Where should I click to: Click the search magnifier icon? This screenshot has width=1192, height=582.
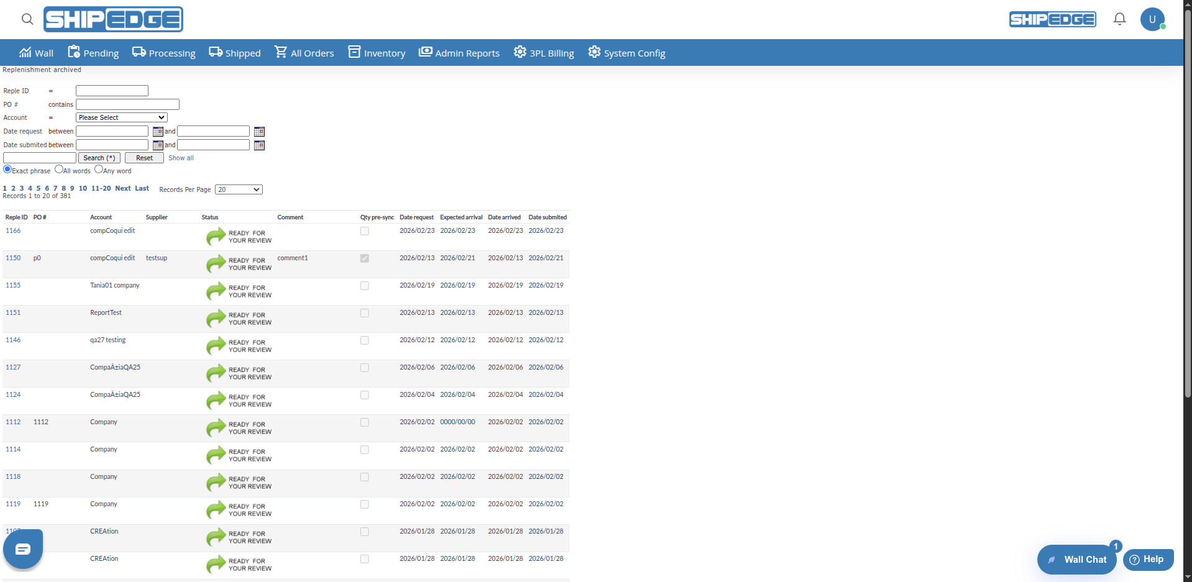pos(27,19)
